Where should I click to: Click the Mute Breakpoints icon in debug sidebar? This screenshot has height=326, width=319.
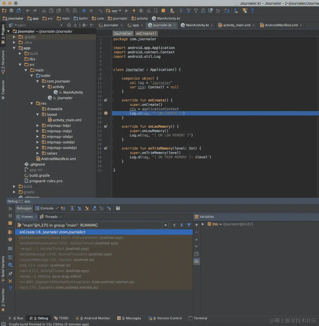[10, 239]
